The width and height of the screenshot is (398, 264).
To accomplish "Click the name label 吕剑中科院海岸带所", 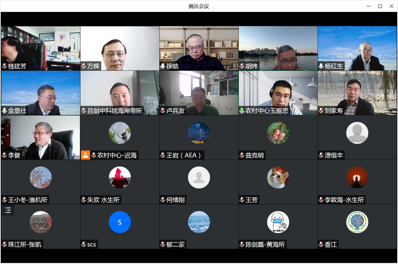I will point(115,111).
